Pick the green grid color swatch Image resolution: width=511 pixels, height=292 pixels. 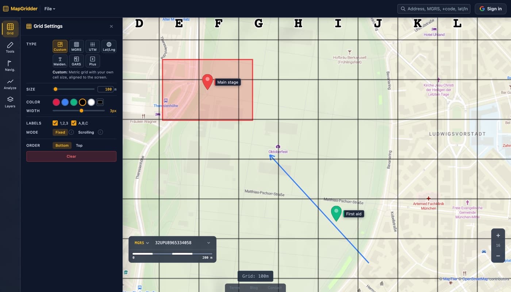coord(74,102)
